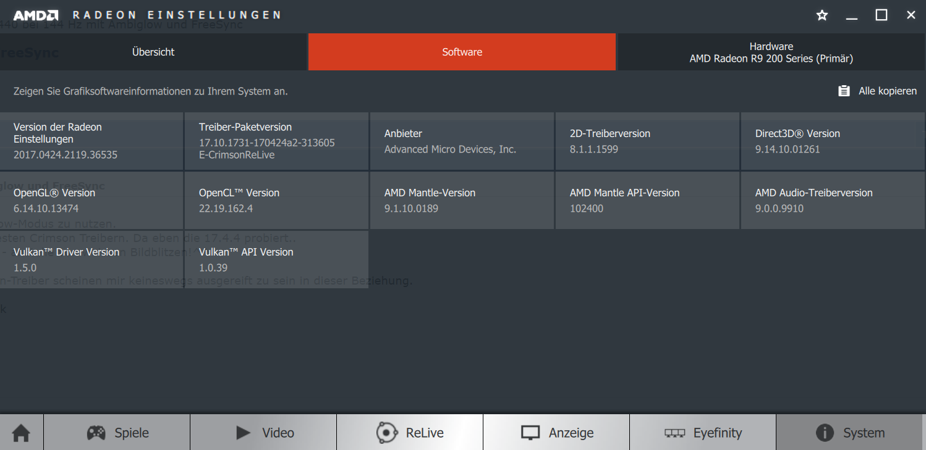Click the value 102400
This screenshot has height=450, width=926.
pyautogui.click(x=587, y=209)
